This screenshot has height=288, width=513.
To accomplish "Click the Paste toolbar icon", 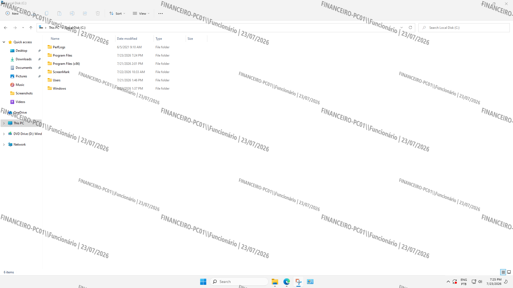I will (59, 13).
